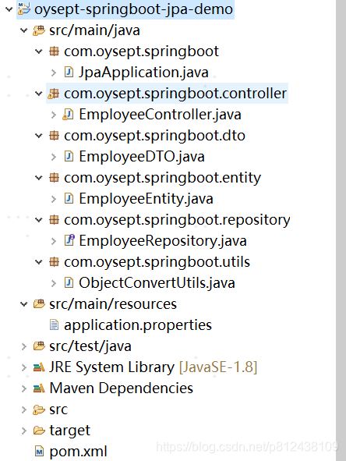Click the JpaApplication.java file icon
This screenshot has height=461, width=346.
[69, 73]
